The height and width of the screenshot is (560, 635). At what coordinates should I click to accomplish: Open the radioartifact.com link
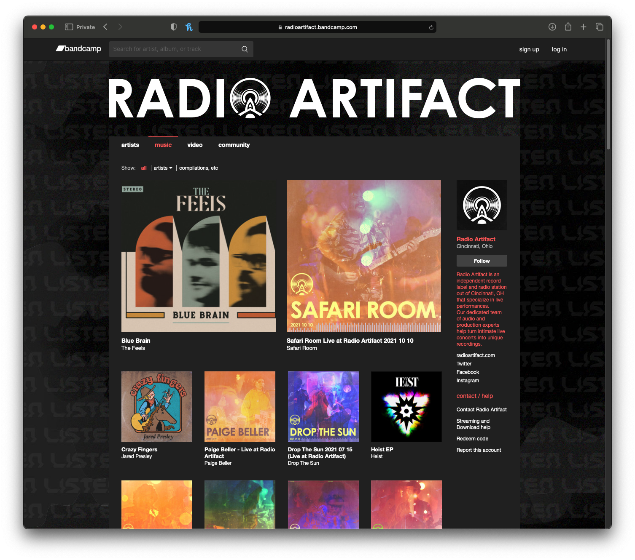coord(476,355)
